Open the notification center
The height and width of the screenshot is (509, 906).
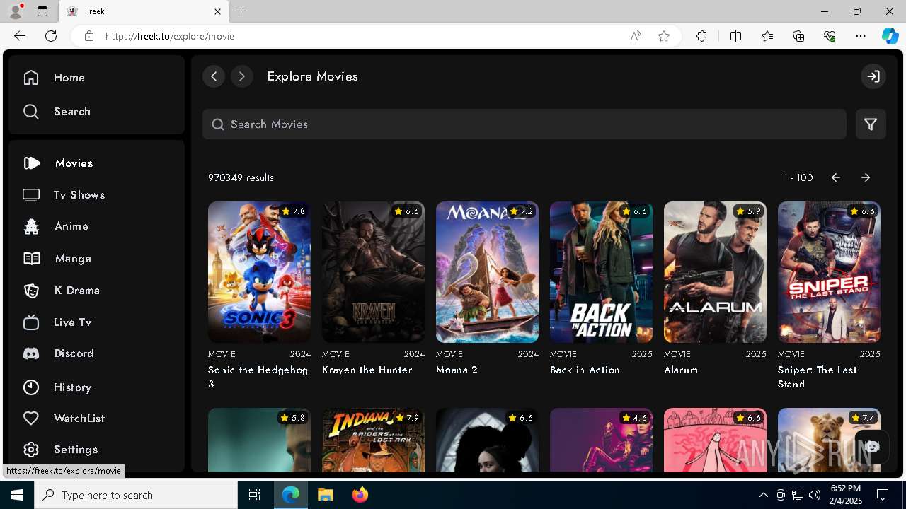[883, 495]
